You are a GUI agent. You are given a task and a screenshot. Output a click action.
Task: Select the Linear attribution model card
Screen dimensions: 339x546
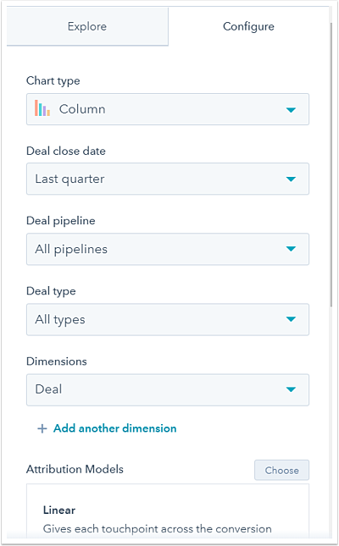pos(168,512)
